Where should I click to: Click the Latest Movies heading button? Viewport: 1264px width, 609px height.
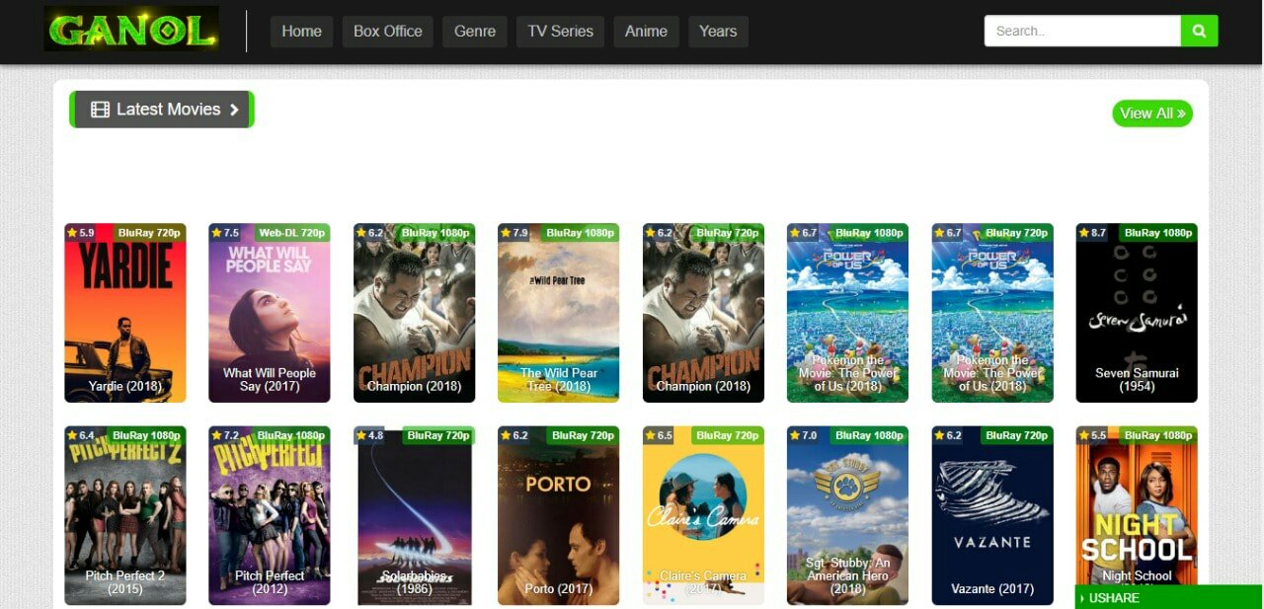point(162,110)
